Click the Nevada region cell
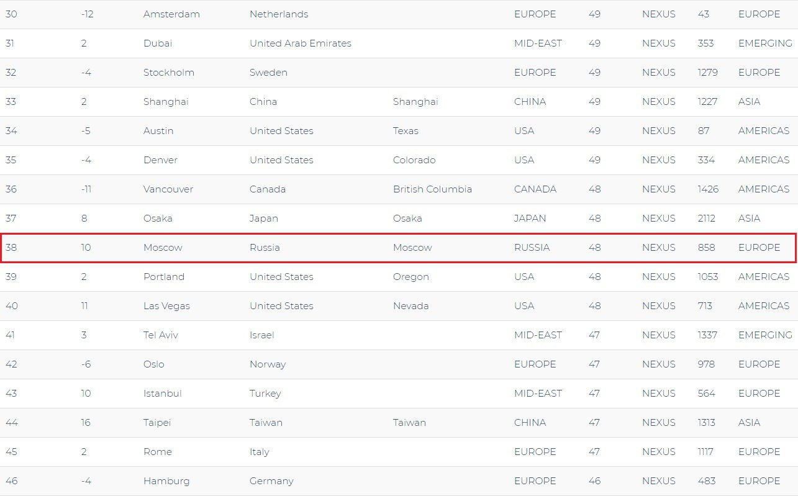798x496 pixels. coord(410,306)
